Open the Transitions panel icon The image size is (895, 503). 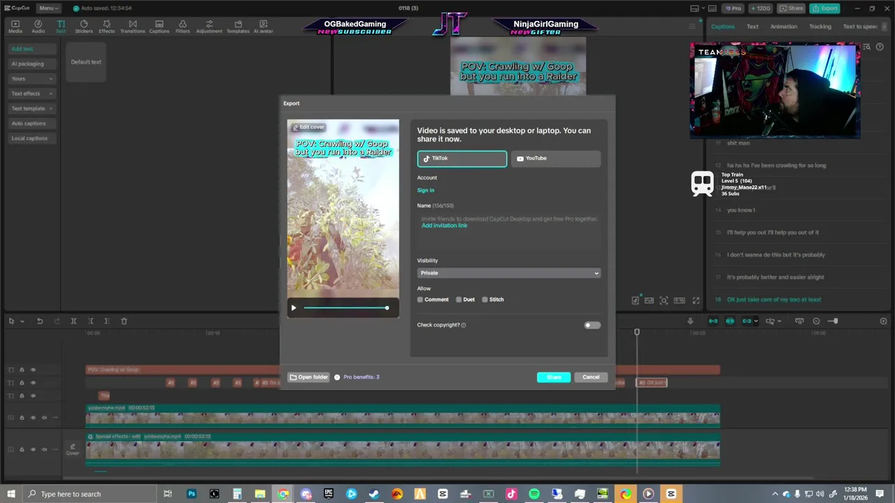coord(132,27)
